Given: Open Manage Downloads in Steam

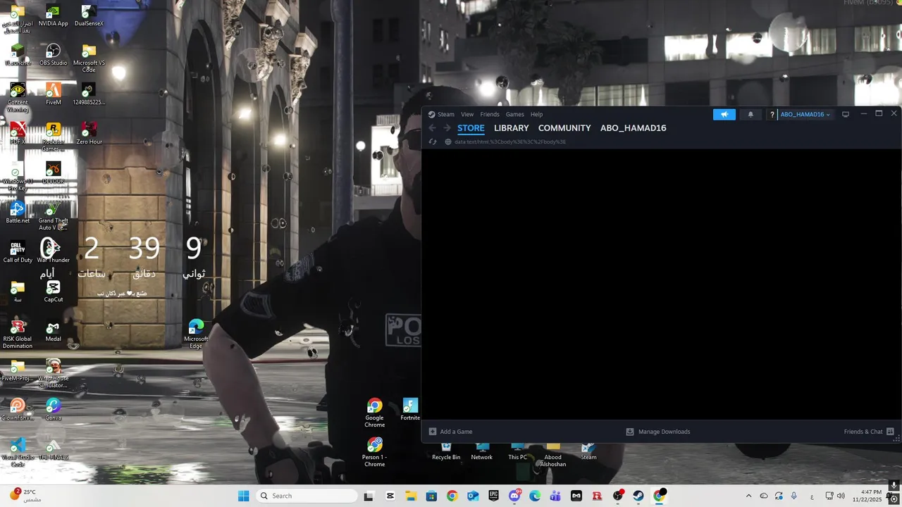Looking at the screenshot, I should [x=658, y=432].
